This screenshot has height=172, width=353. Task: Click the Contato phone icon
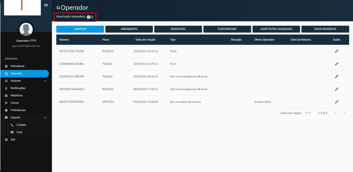click(12, 125)
